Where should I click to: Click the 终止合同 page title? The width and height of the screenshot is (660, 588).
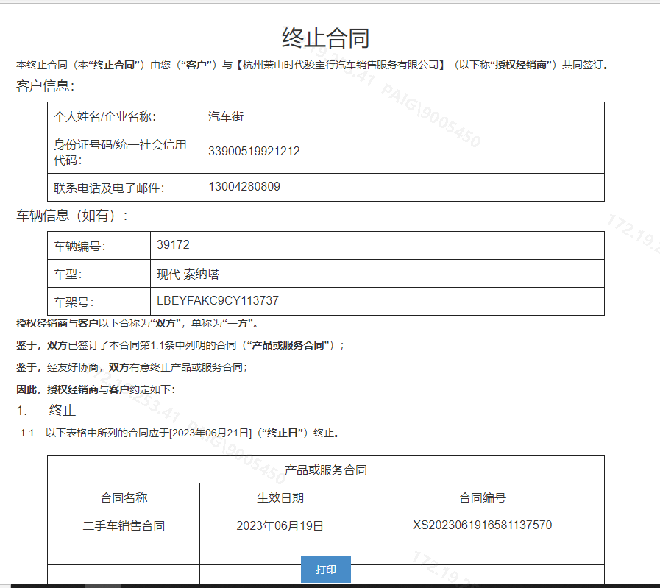click(x=325, y=38)
